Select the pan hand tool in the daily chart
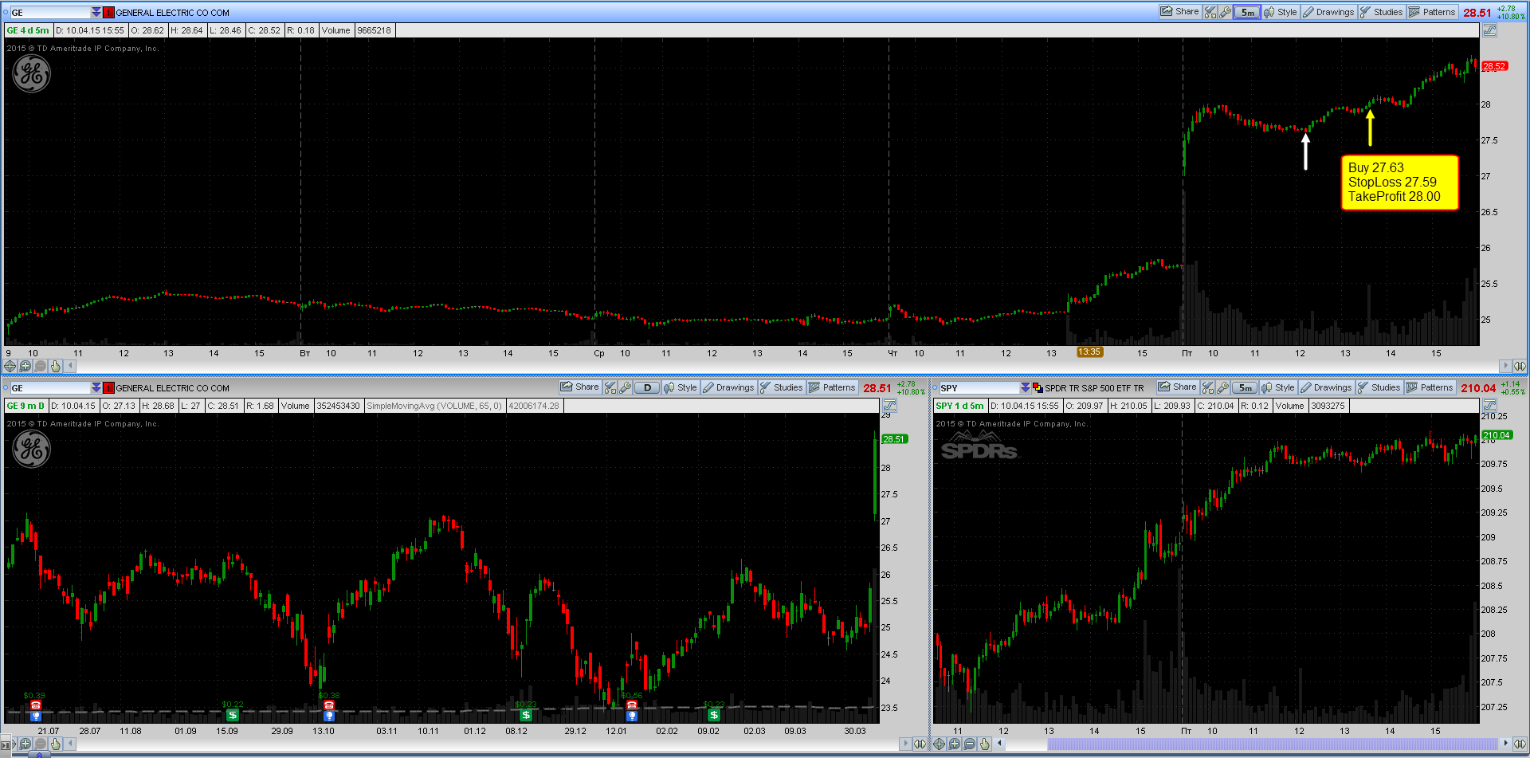This screenshot has height=758, width=1530. pyautogui.click(x=55, y=744)
